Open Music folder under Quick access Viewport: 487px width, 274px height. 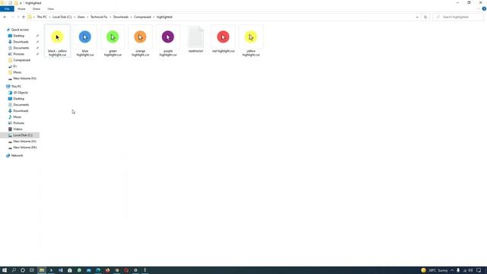tap(18, 72)
